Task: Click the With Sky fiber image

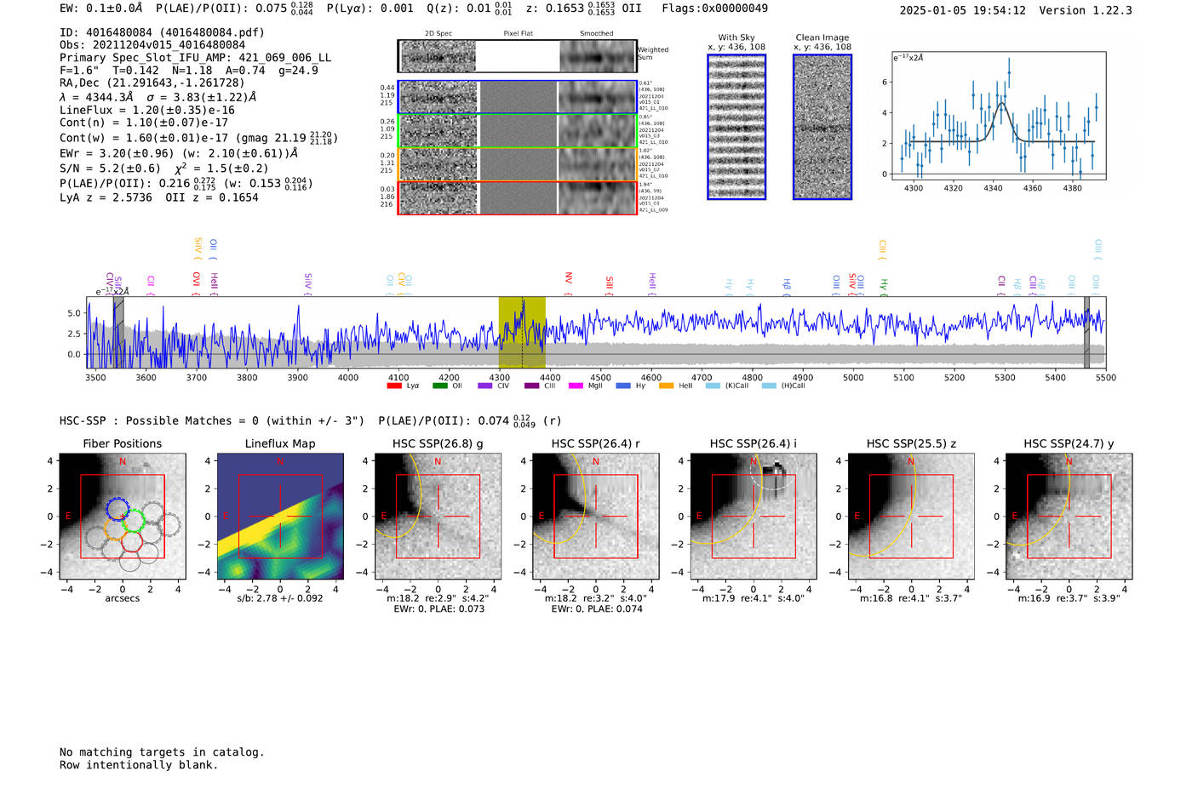Action: (736, 127)
